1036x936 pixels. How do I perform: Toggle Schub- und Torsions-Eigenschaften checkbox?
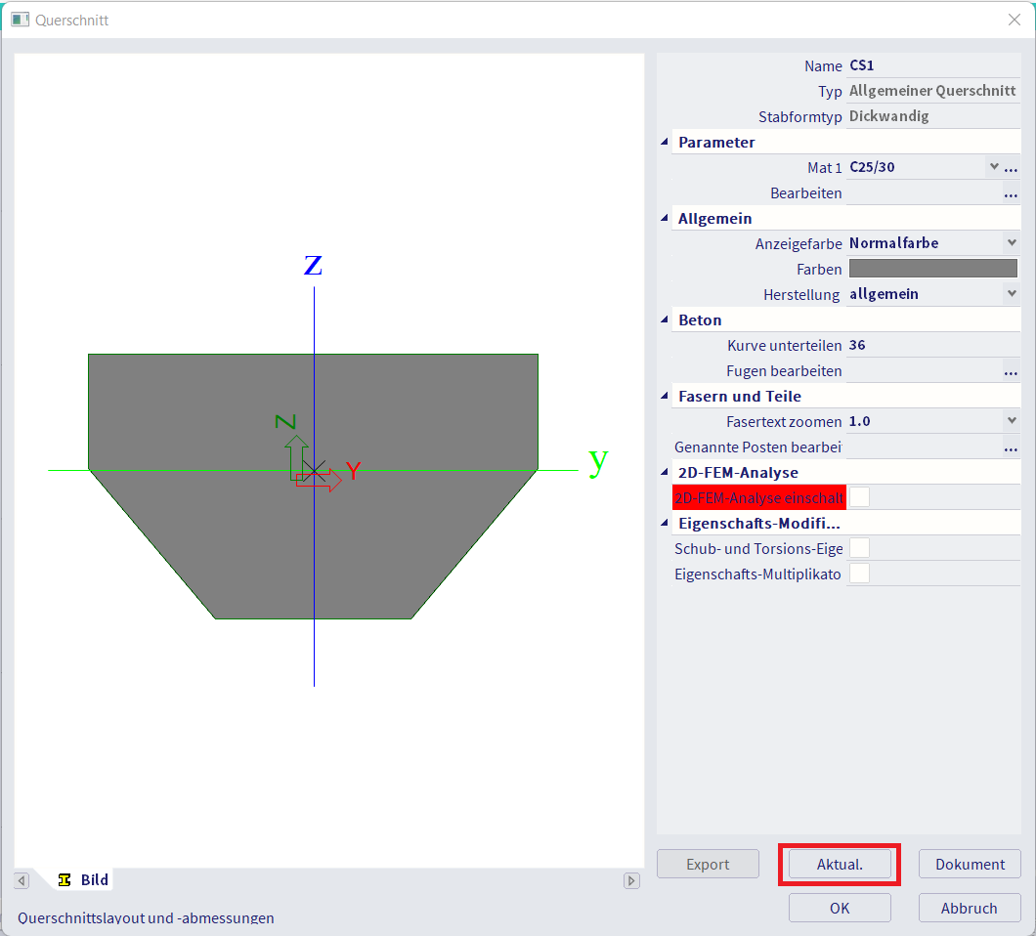coord(859,549)
